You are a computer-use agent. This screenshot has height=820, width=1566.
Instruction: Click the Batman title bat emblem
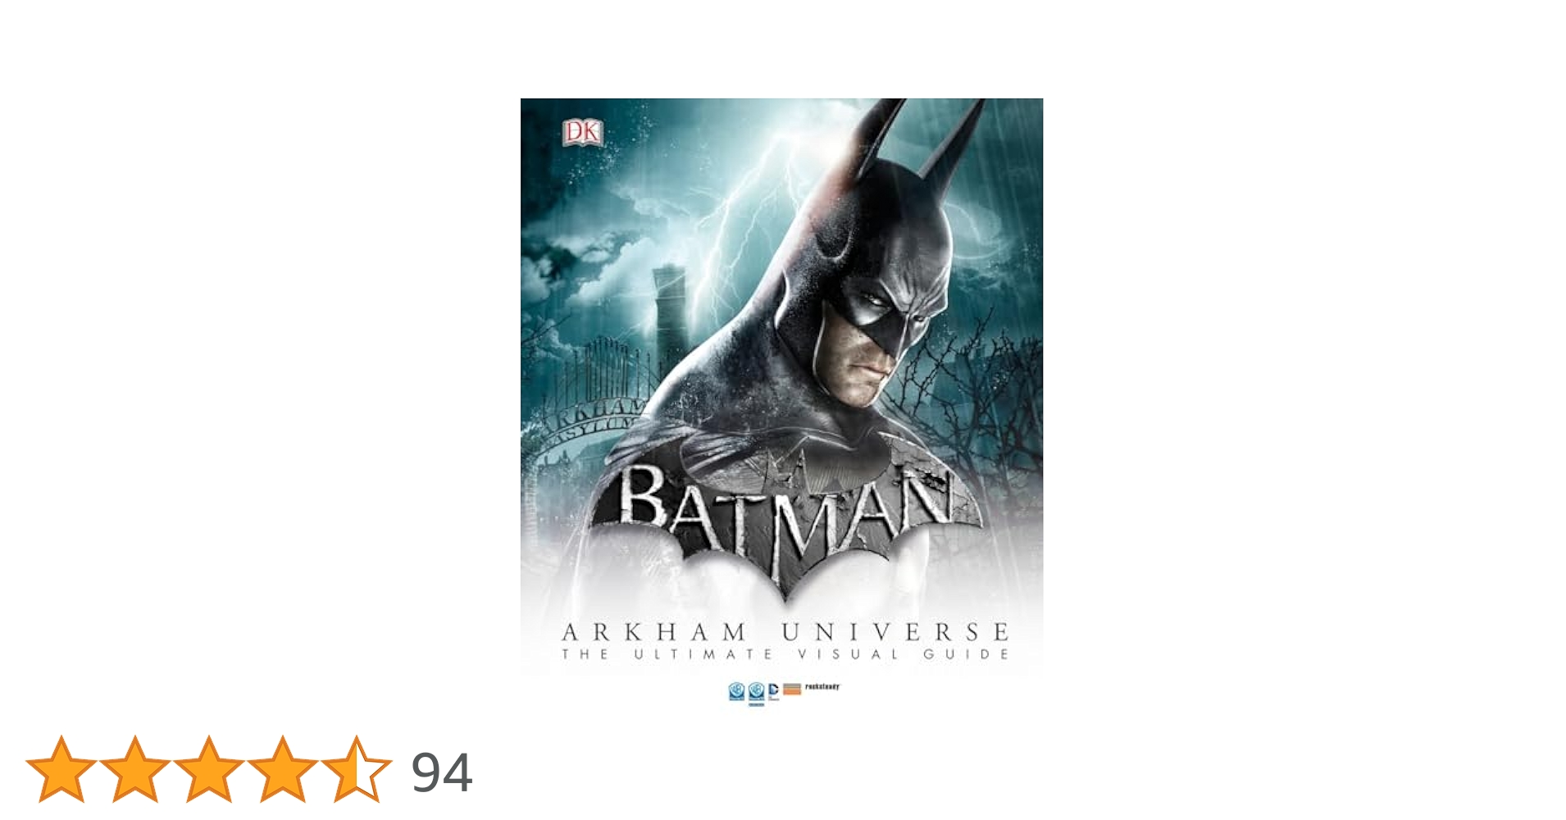pyautogui.click(x=785, y=525)
